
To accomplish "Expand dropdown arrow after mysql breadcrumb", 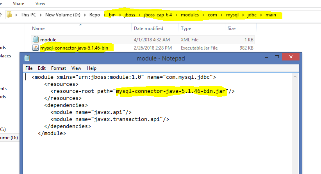I will 243,15.
